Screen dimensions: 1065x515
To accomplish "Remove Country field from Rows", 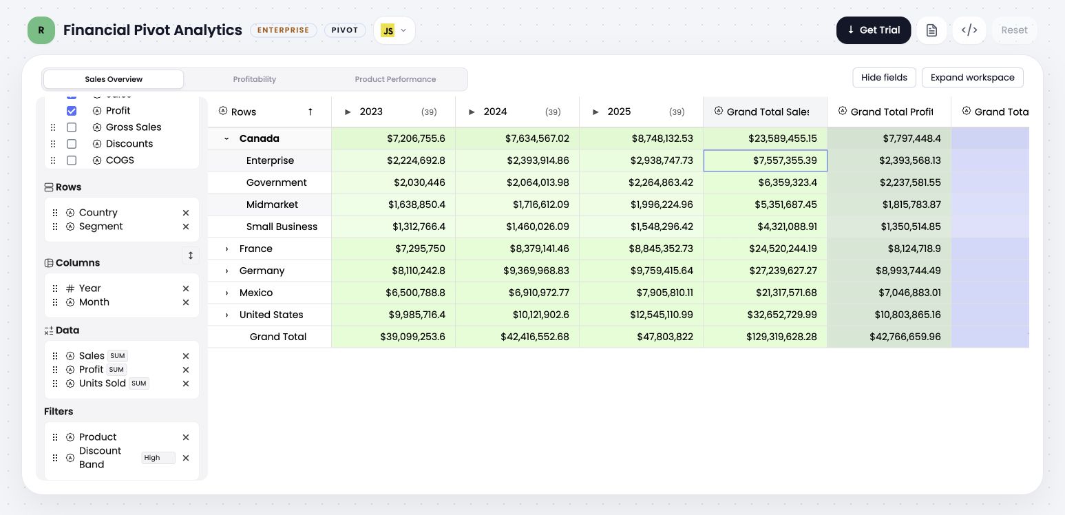I will [x=186, y=213].
